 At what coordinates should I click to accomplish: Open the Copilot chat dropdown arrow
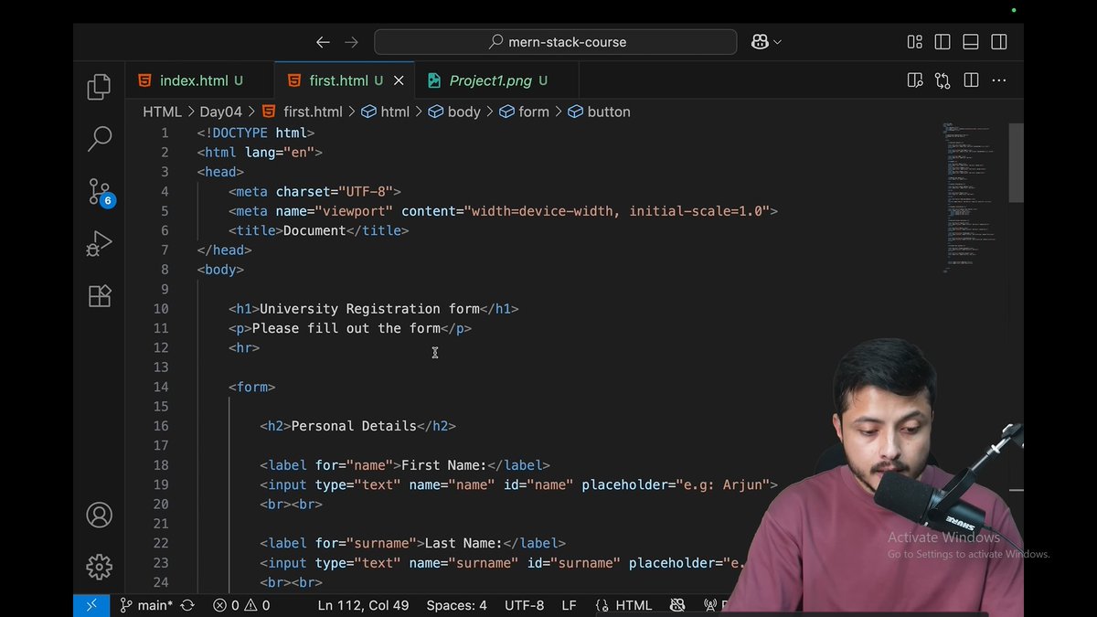coord(778,42)
